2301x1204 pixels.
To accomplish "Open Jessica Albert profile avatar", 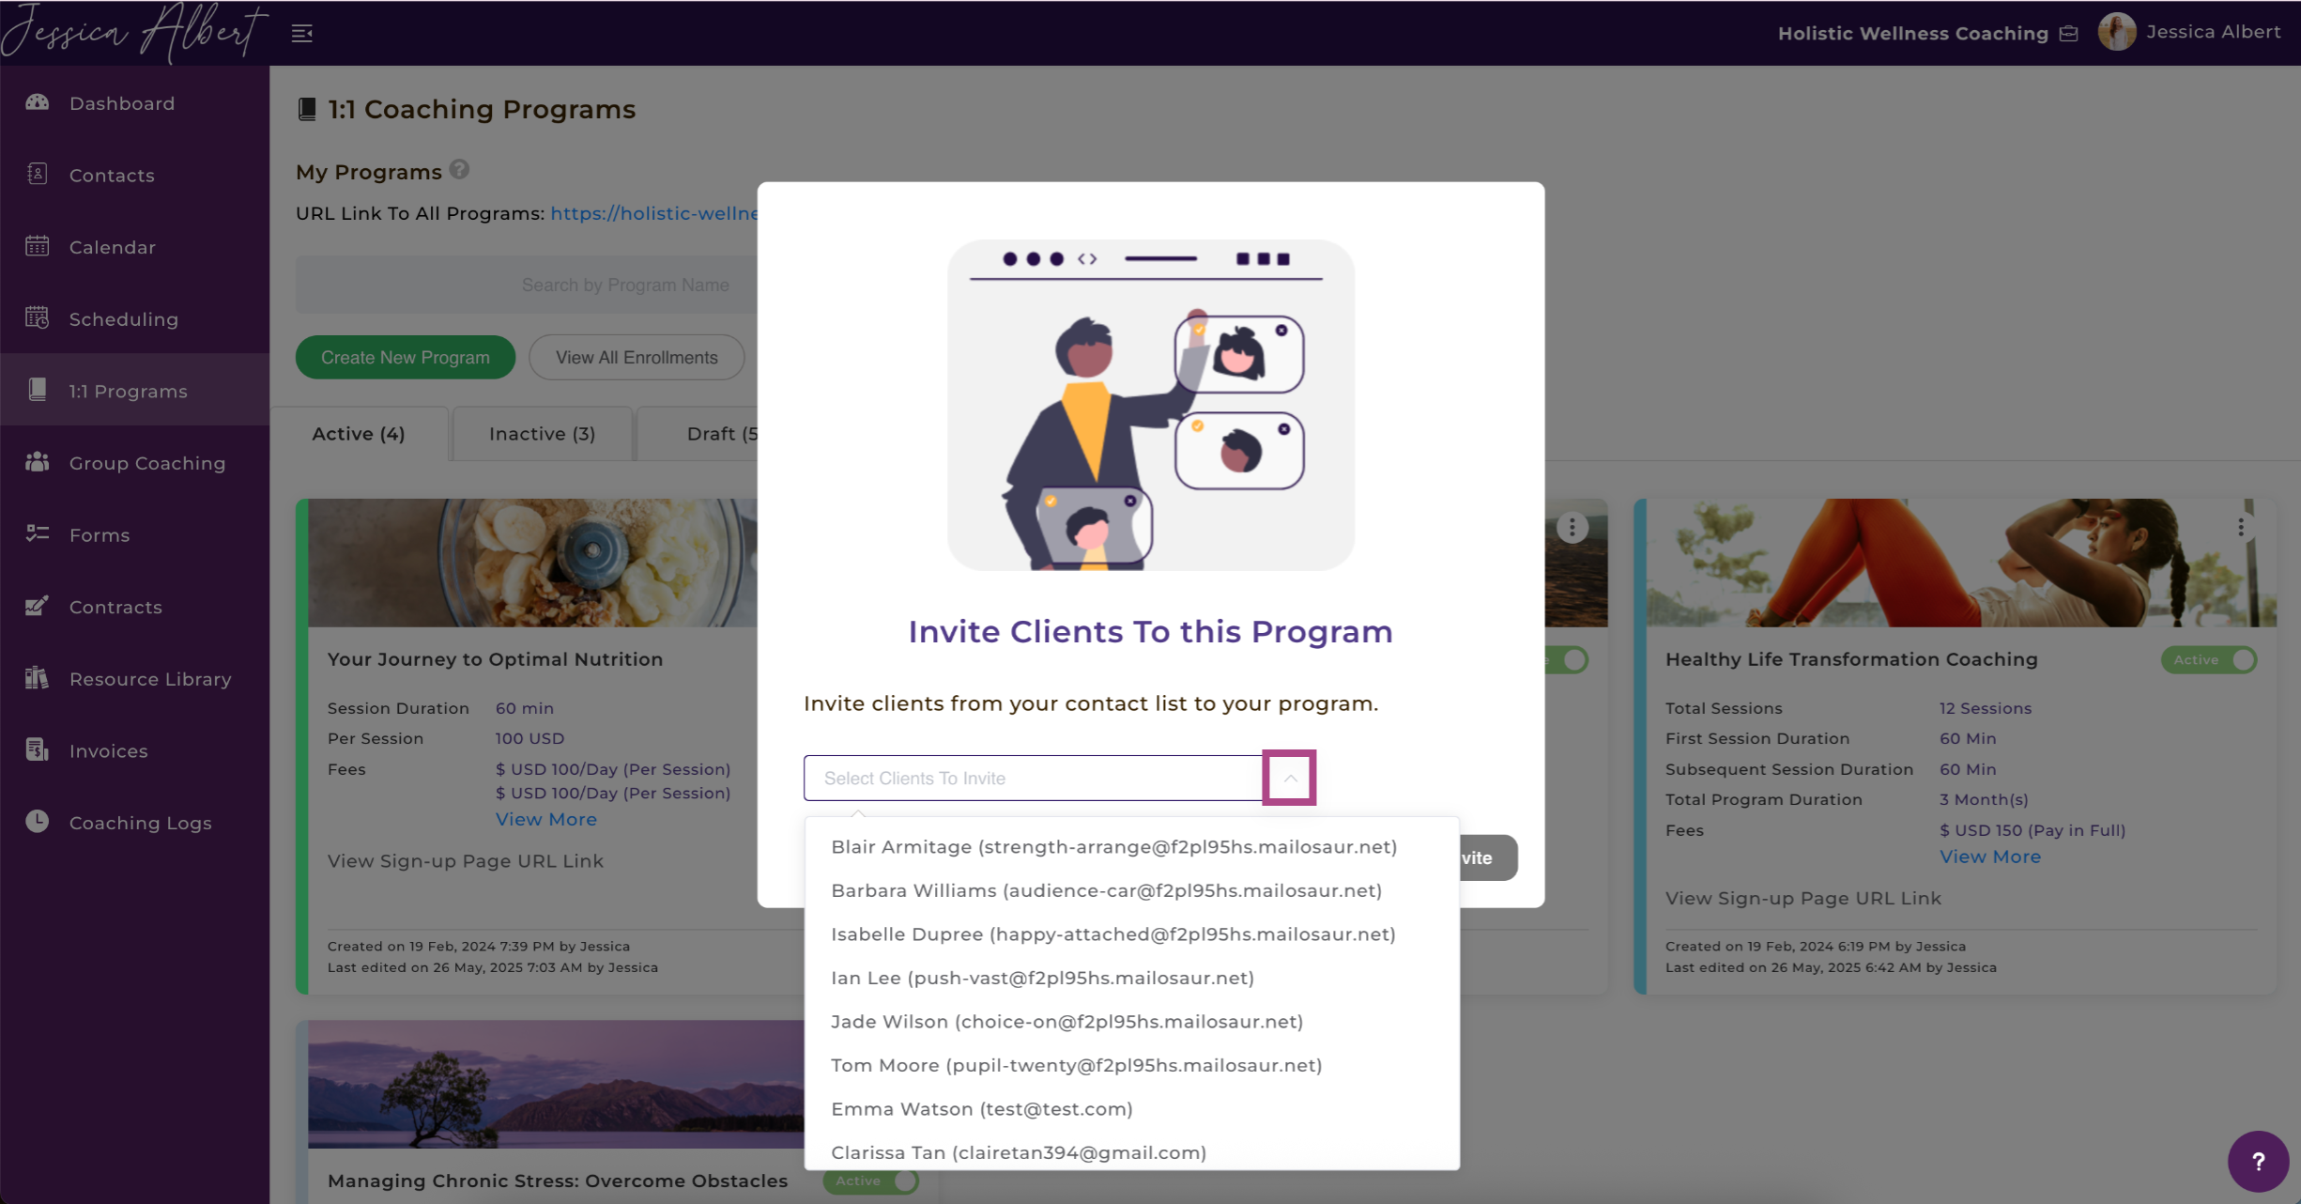I will coord(2117,32).
